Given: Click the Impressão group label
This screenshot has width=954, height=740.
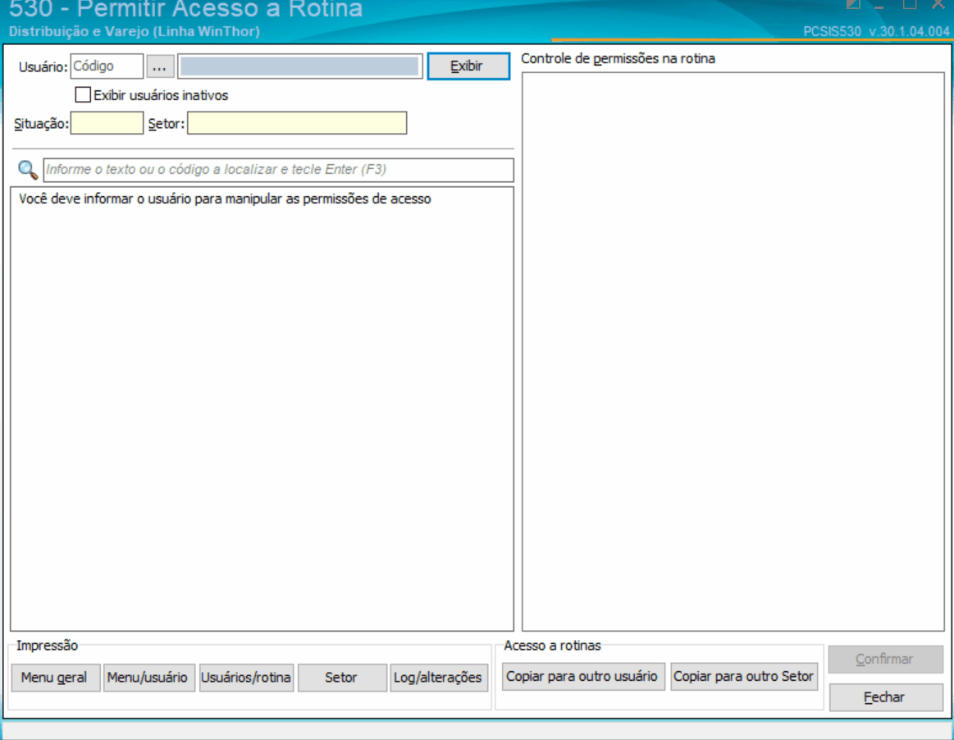Looking at the screenshot, I should 47,646.
